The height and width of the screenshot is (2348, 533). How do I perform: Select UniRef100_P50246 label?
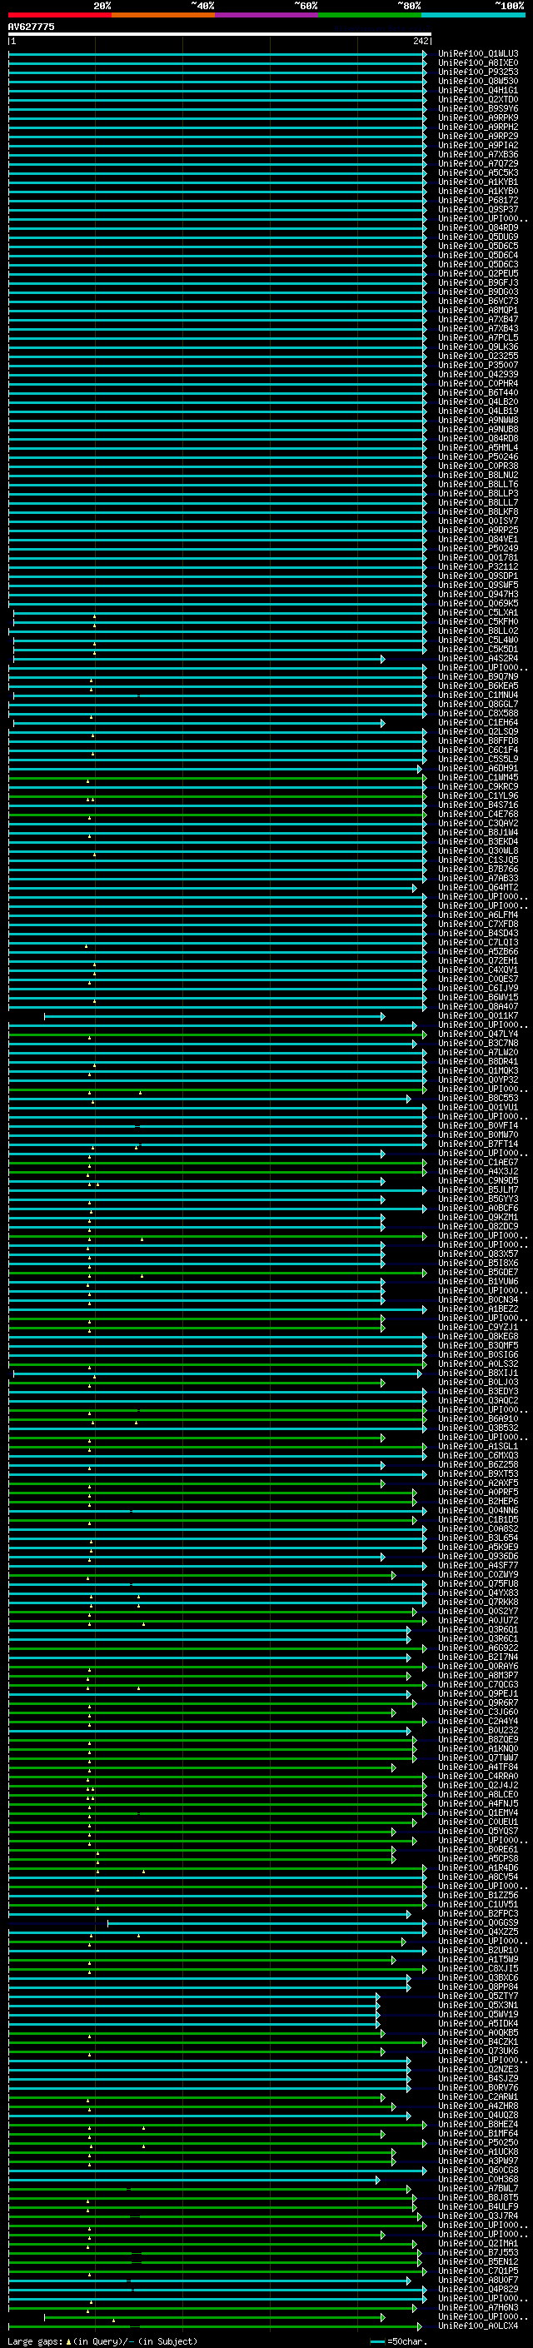[x=478, y=456]
